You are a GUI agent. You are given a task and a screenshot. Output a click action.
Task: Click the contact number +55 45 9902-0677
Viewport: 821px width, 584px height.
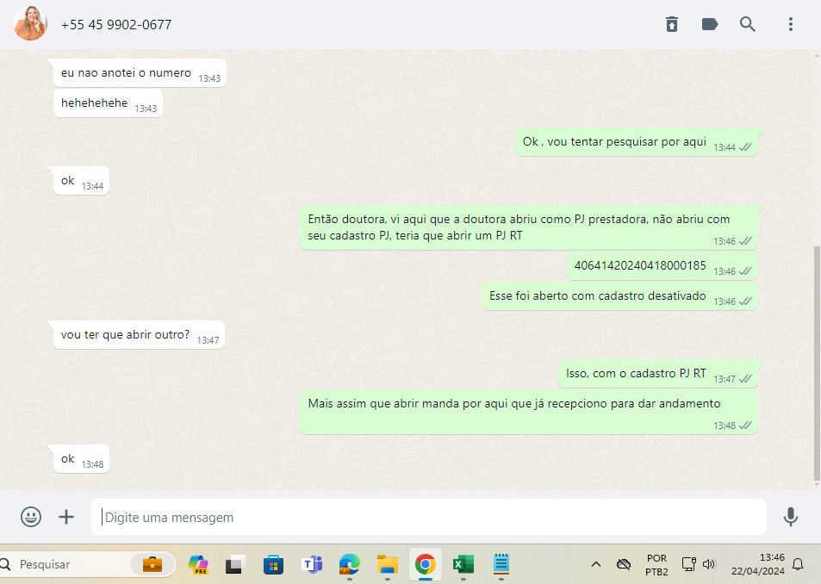tap(116, 25)
